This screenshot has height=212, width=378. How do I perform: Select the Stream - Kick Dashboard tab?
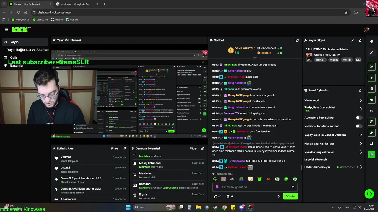point(30,4)
